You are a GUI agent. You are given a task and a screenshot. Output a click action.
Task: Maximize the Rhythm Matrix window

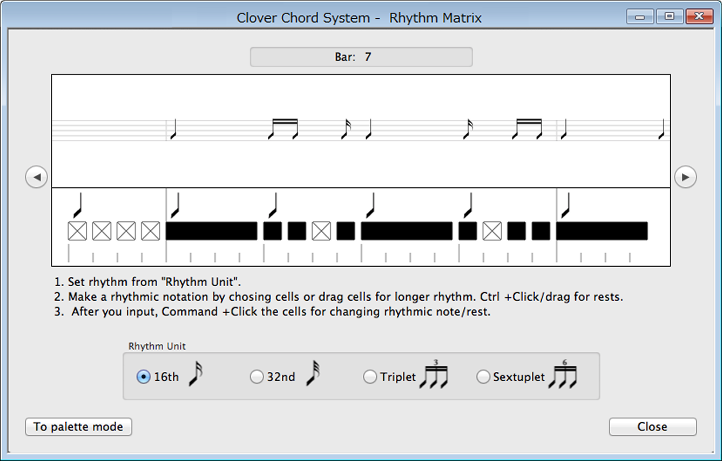coord(669,17)
